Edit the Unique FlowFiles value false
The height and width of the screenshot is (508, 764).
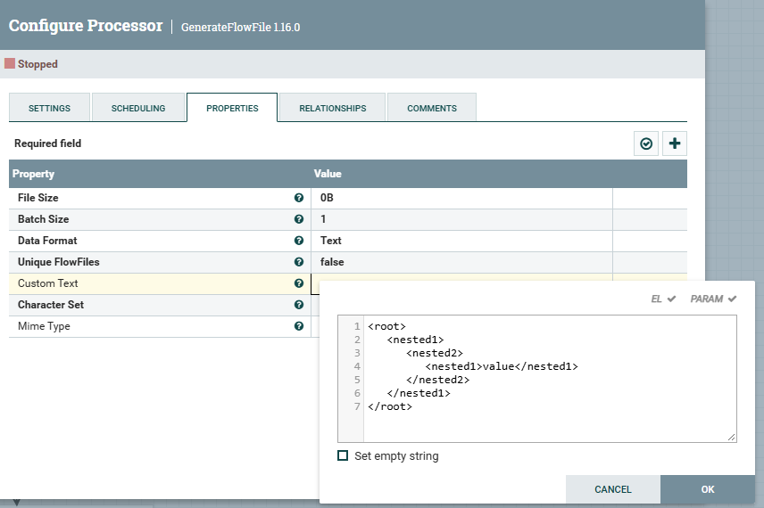[x=461, y=262]
